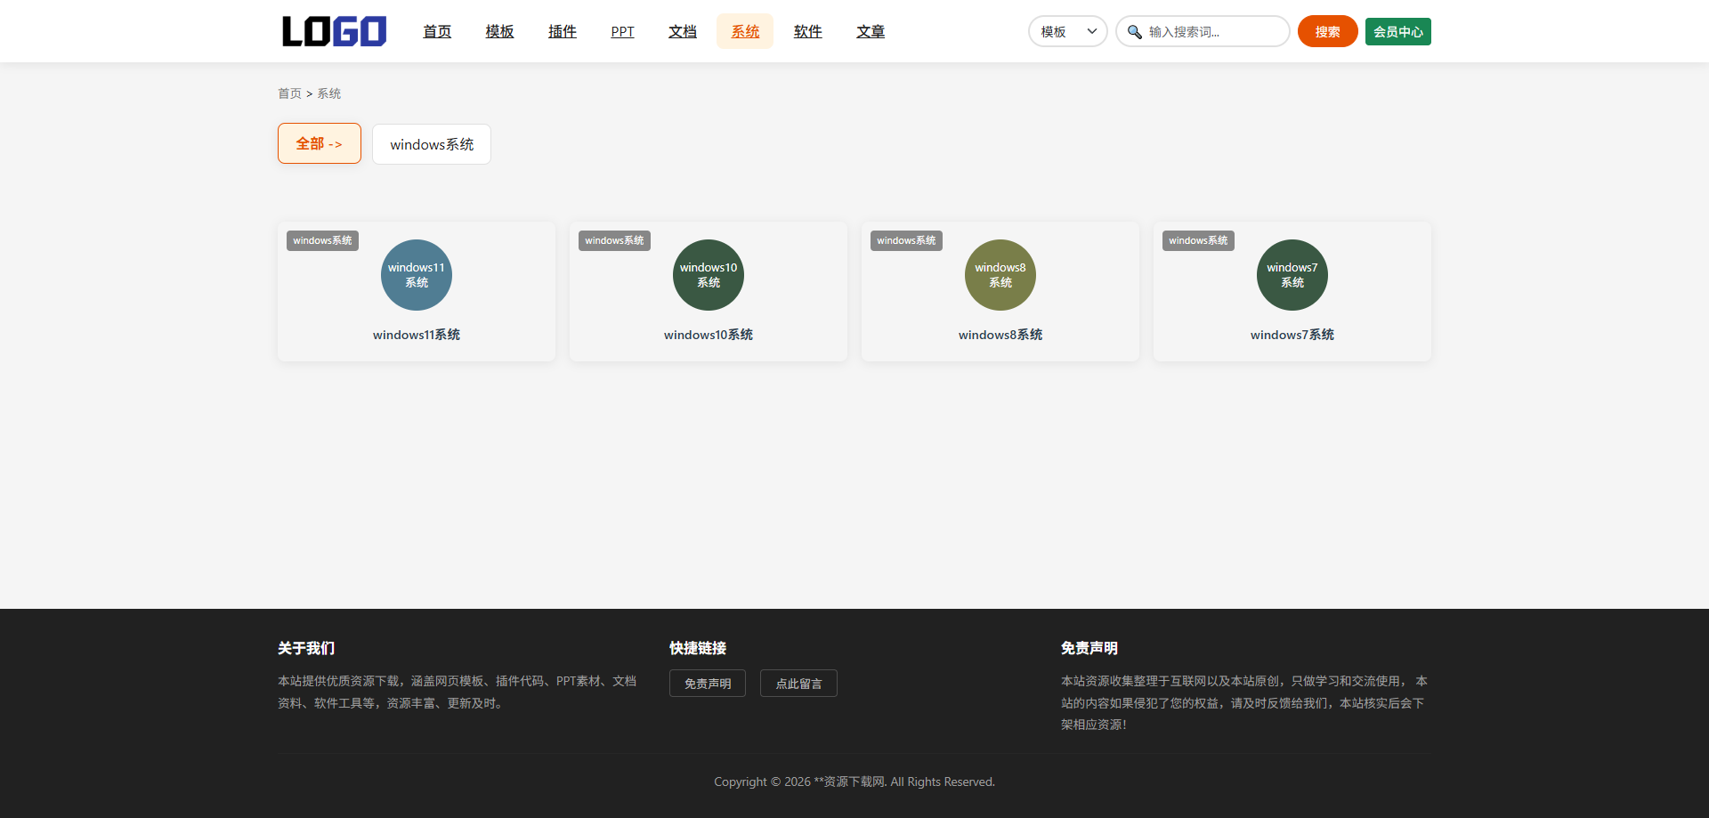Open the windows7系统 title link
The image size is (1709, 818).
1292,335
